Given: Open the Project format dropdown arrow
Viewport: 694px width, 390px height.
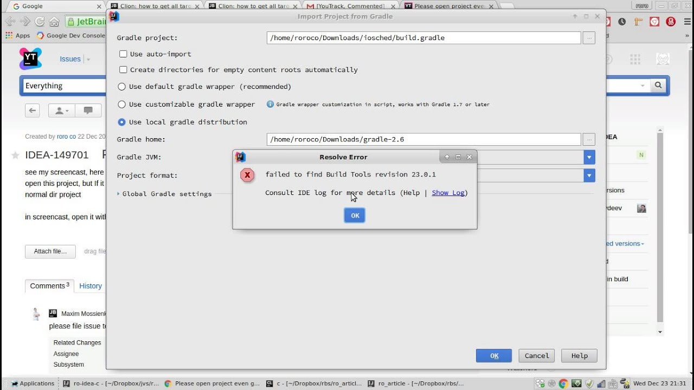Looking at the screenshot, I should point(589,175).
